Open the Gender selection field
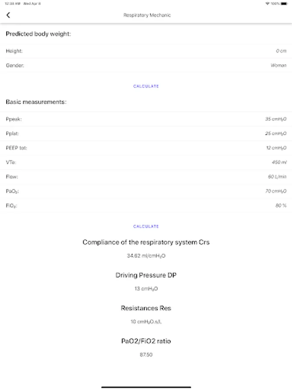This screenshot has height=390, width=292. click(279, 65)
